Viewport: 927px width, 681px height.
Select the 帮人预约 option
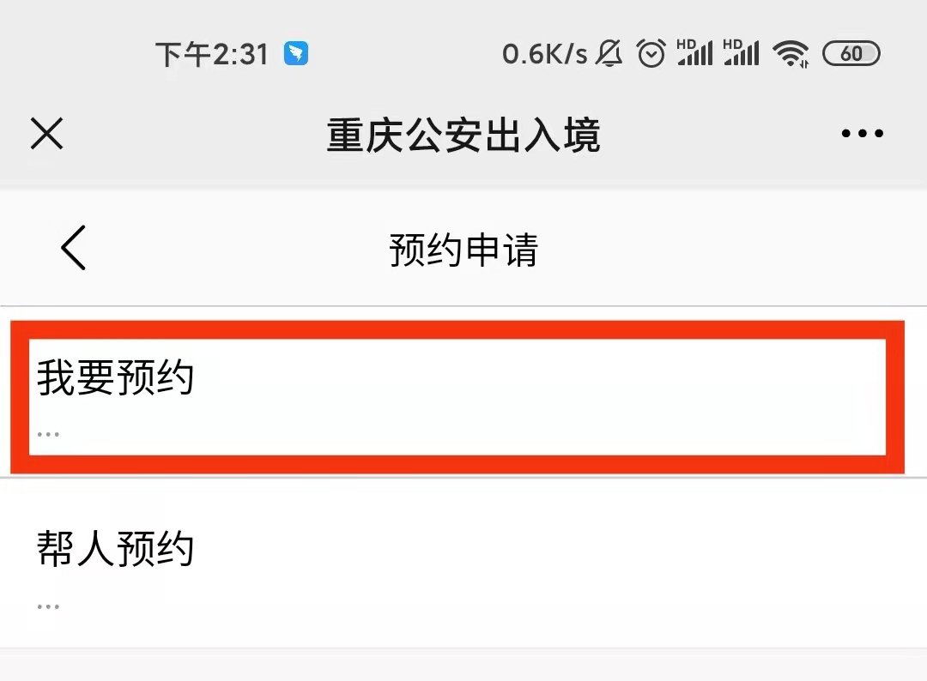coord(115,549)
